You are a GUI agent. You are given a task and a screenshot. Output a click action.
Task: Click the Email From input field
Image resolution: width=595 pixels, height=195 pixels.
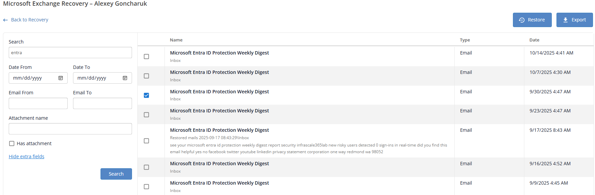tap(38, 103)
